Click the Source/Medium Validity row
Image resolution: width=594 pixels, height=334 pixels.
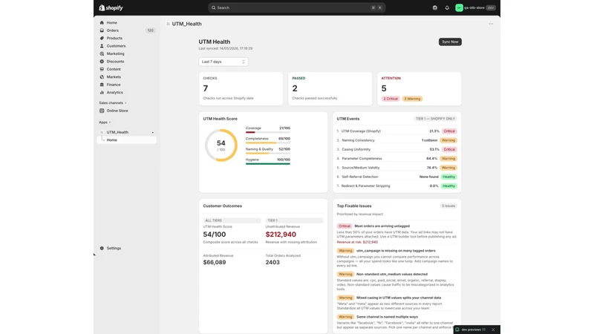[396, 168]
